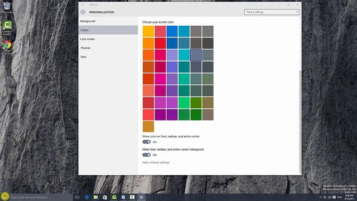Screen dimensions: 357x201
Task: Pick the orange swatch starting the second row
Action: [148, 43]
